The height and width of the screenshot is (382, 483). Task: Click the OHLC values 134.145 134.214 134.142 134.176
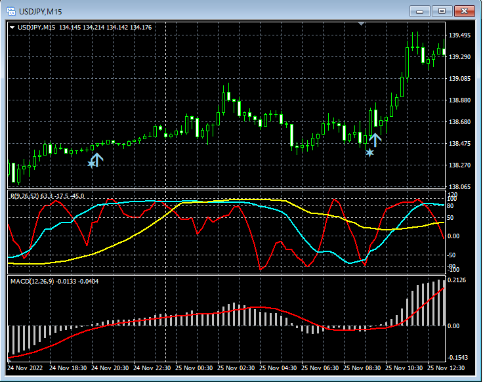point(106,28)
